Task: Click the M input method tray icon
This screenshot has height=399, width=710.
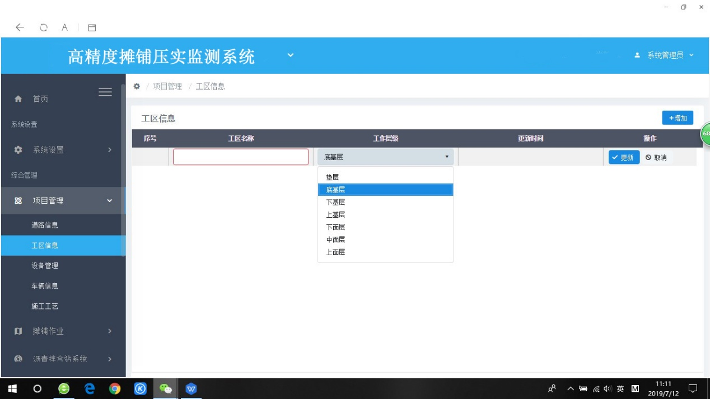Action: pyautogui.click(x=635, y=389)
